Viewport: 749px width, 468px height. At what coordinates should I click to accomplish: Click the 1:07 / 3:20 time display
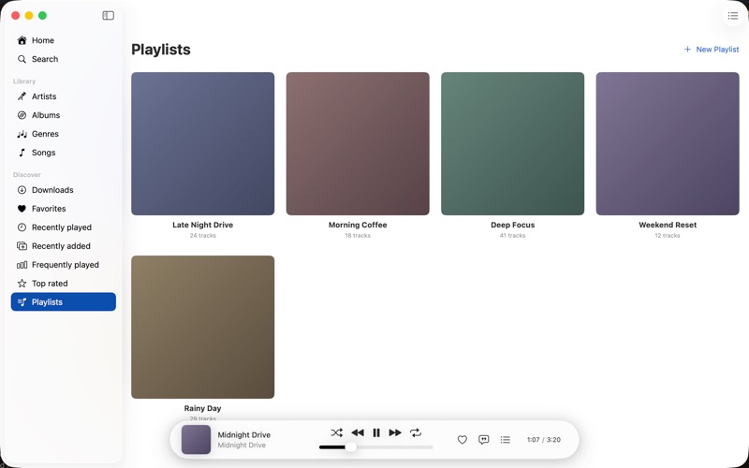544,440
